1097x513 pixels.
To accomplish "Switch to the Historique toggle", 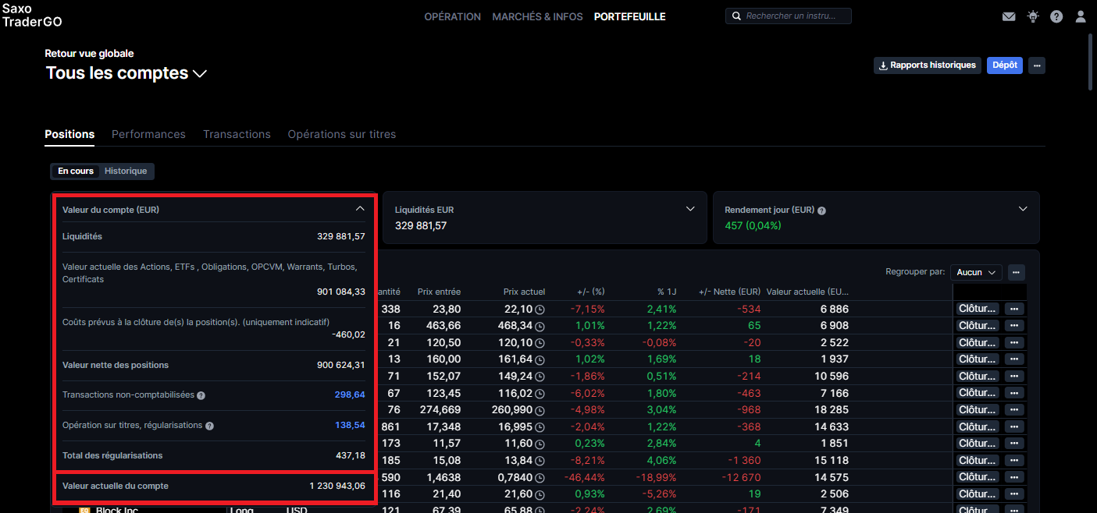I will point(126,172).
